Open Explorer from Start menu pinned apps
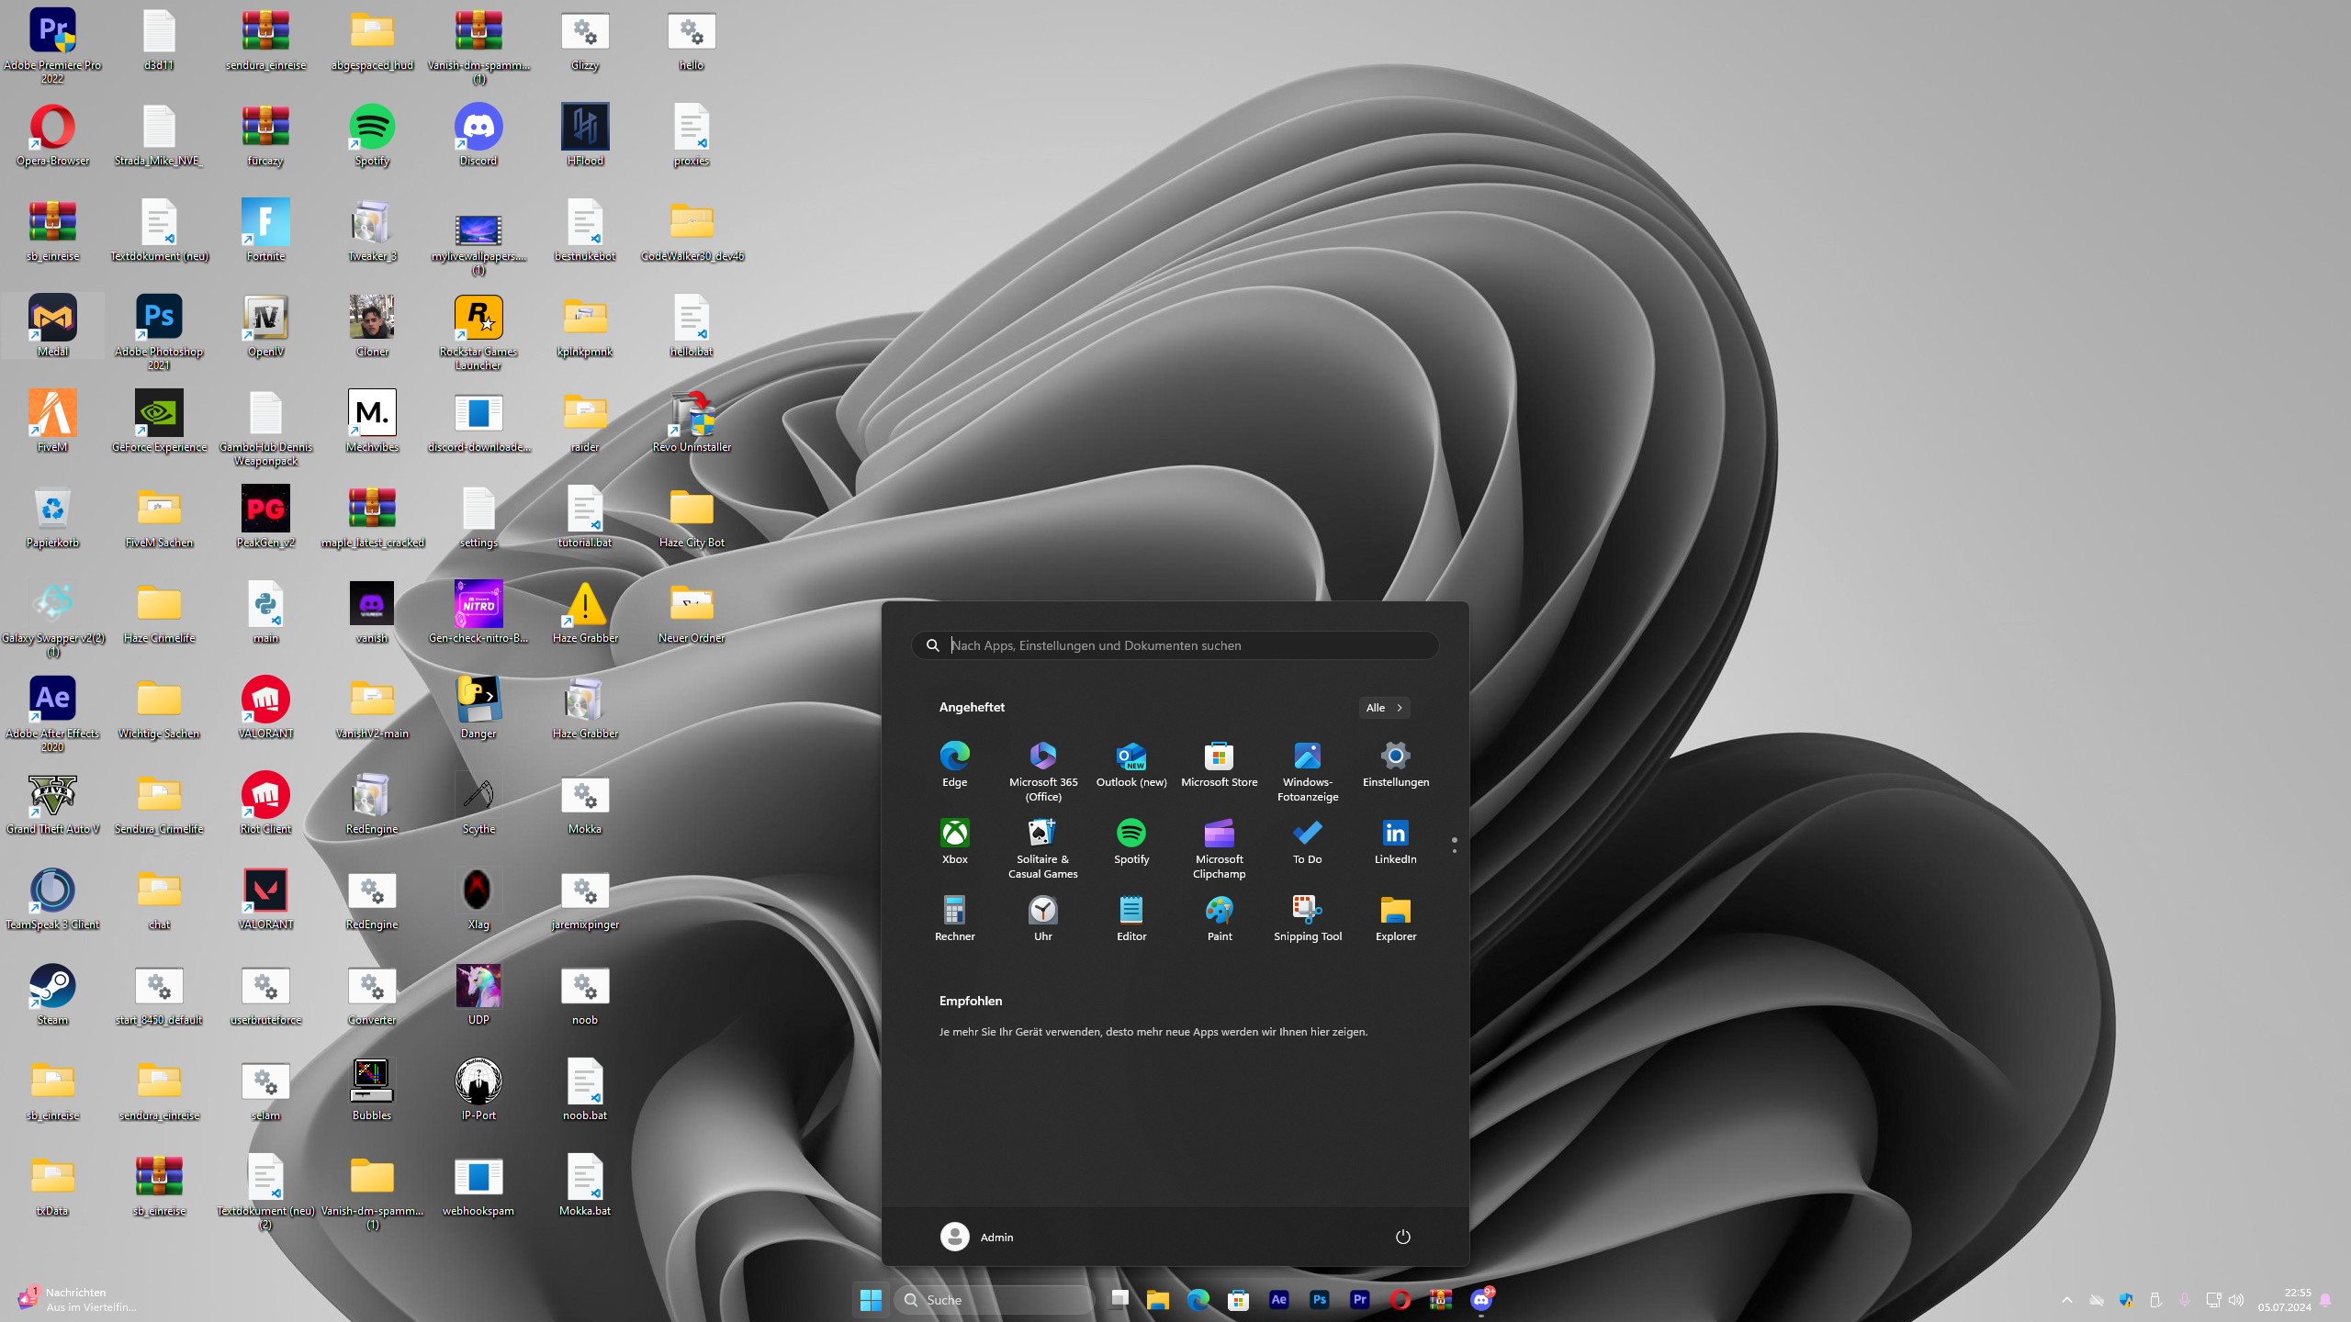 point(1396,919)
